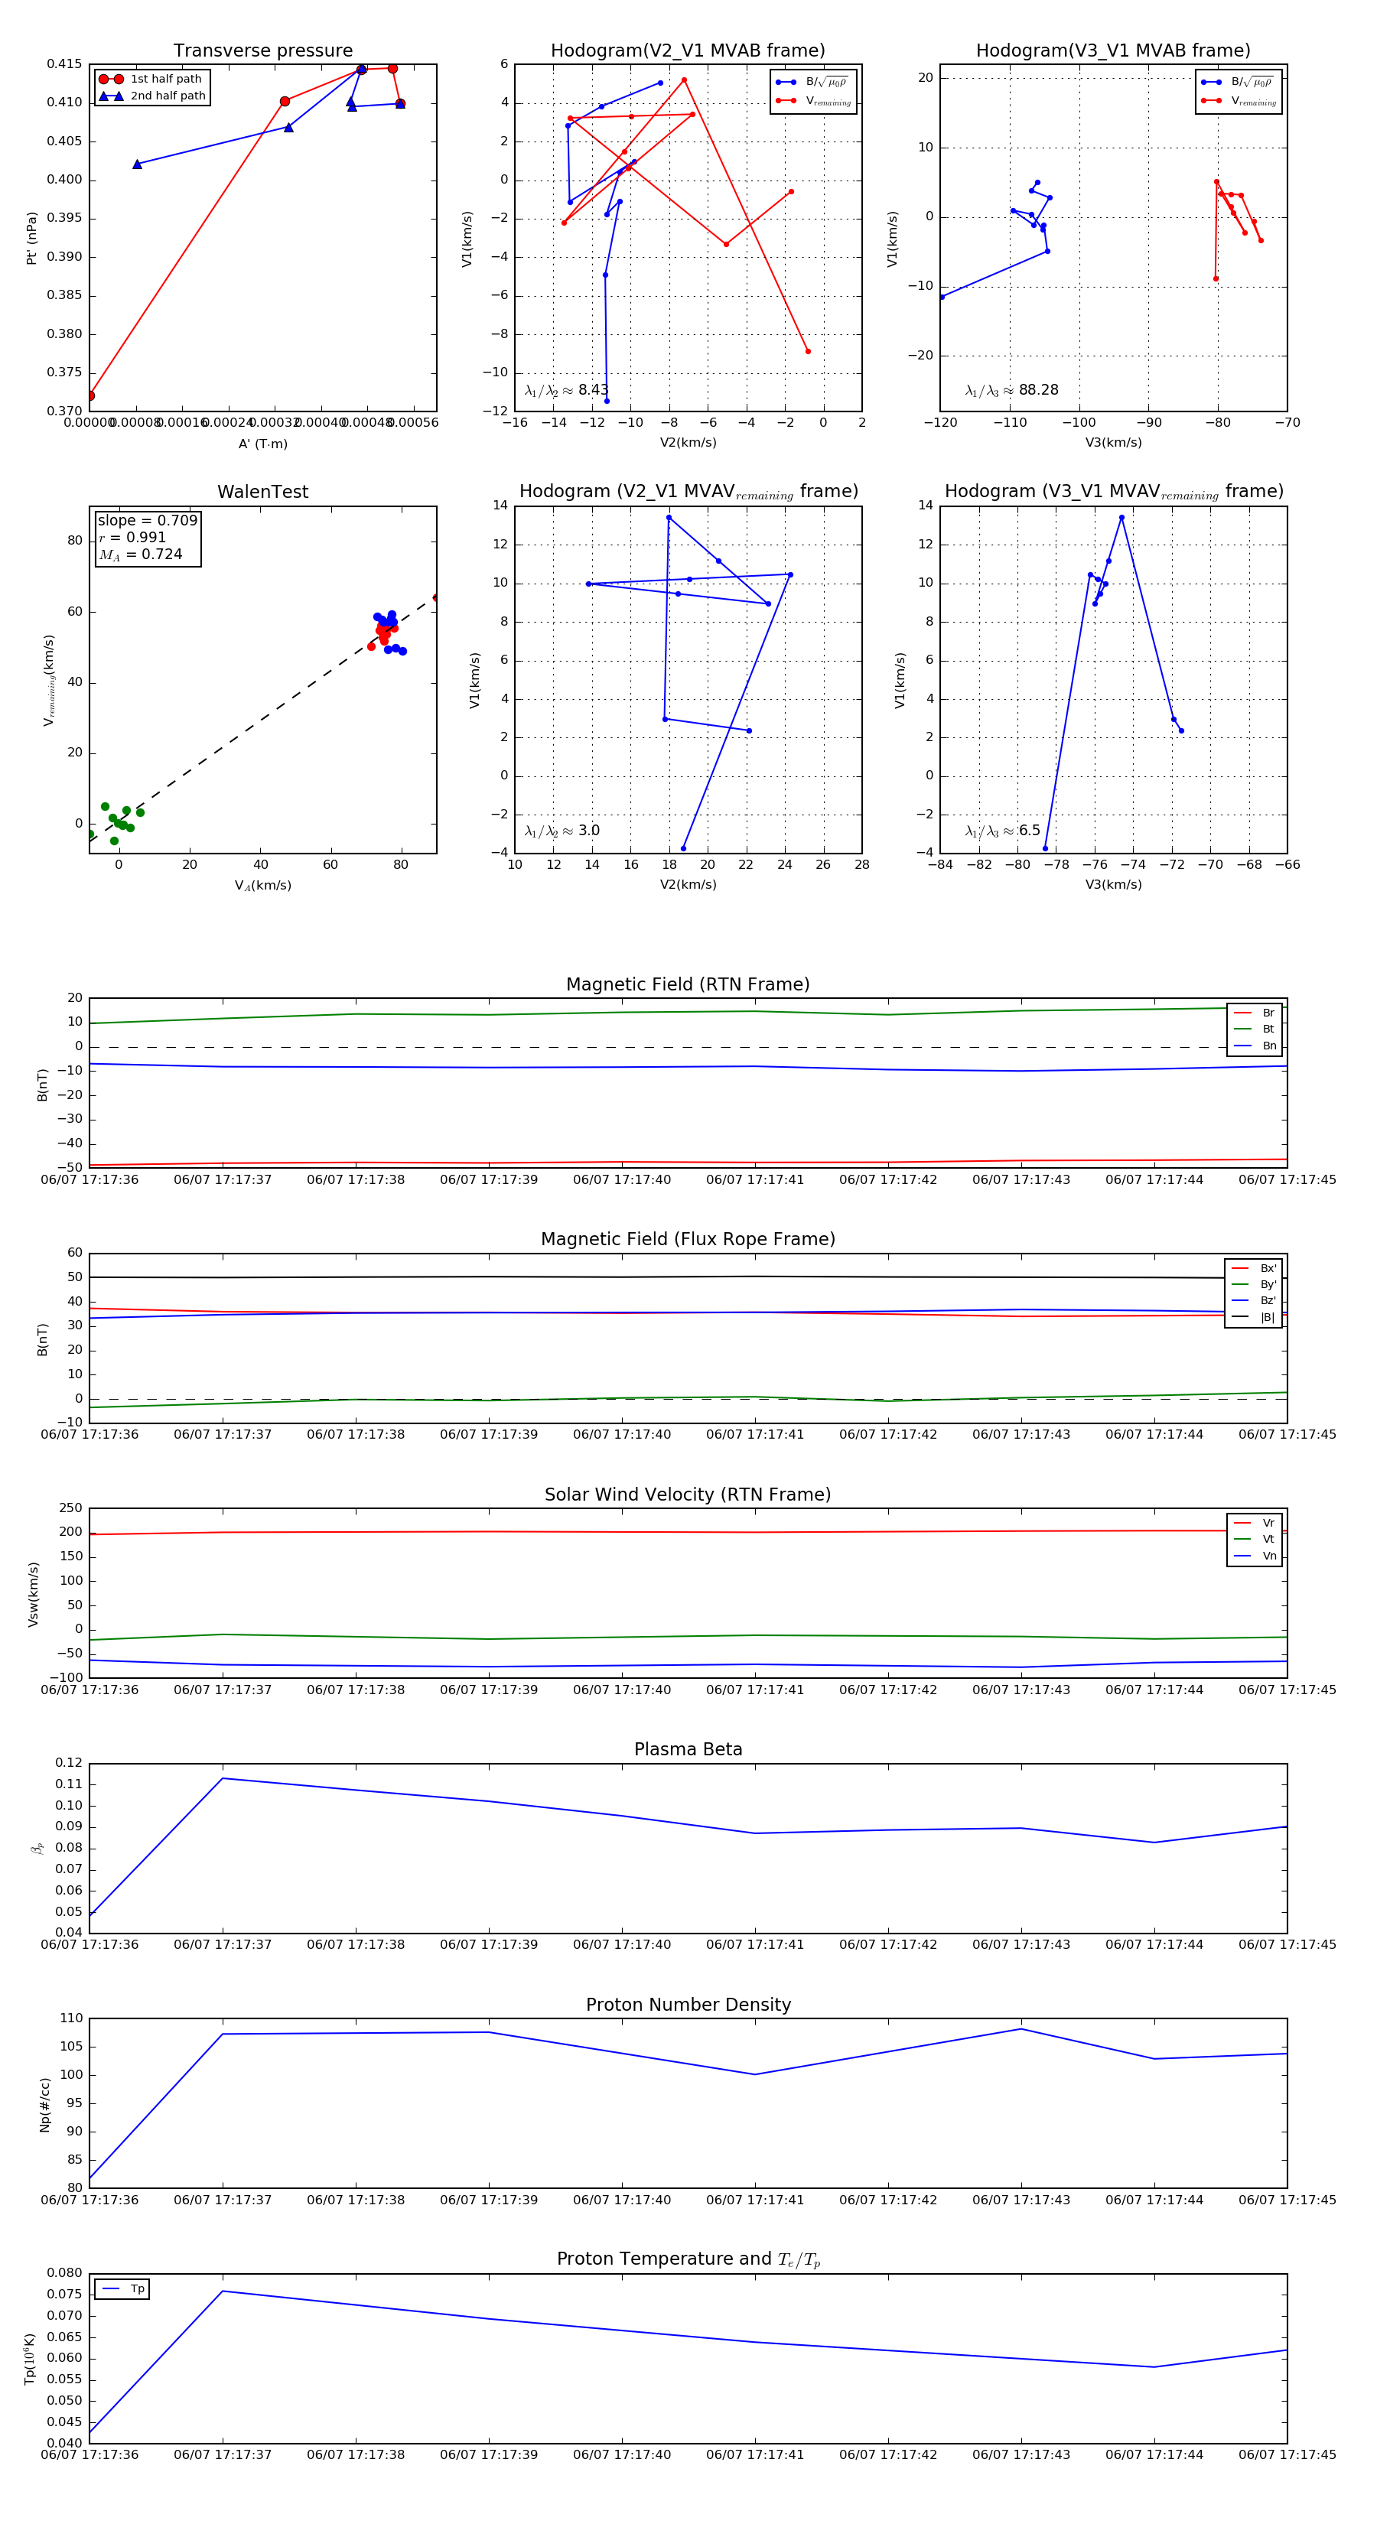The width and height of the screenshot is (1377, 2524).
Task: Click the proton temperature peak at 17:17:37
Action: 223,2291
